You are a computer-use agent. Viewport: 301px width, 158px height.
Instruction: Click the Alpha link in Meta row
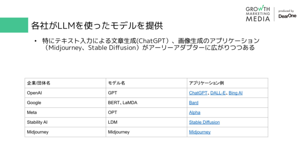(195, 112)
